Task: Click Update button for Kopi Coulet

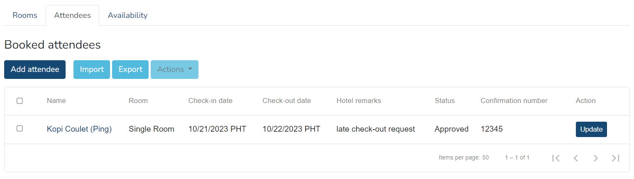Action: coord(591,129)
